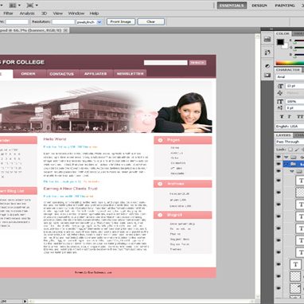Switch to the PAINTING workspace

[x=285, y=6]
